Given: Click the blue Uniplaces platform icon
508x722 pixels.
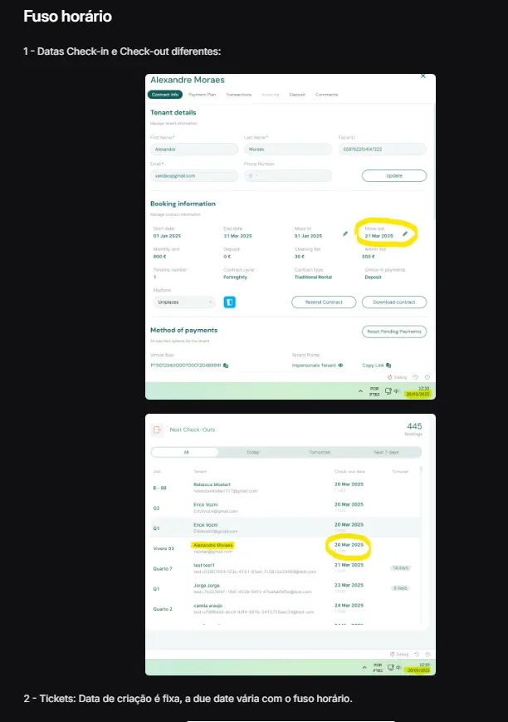Looking at the screenshot, I should tap(231, 302).
